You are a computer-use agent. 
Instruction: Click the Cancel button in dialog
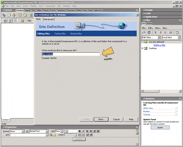click(x=116, y=119)
